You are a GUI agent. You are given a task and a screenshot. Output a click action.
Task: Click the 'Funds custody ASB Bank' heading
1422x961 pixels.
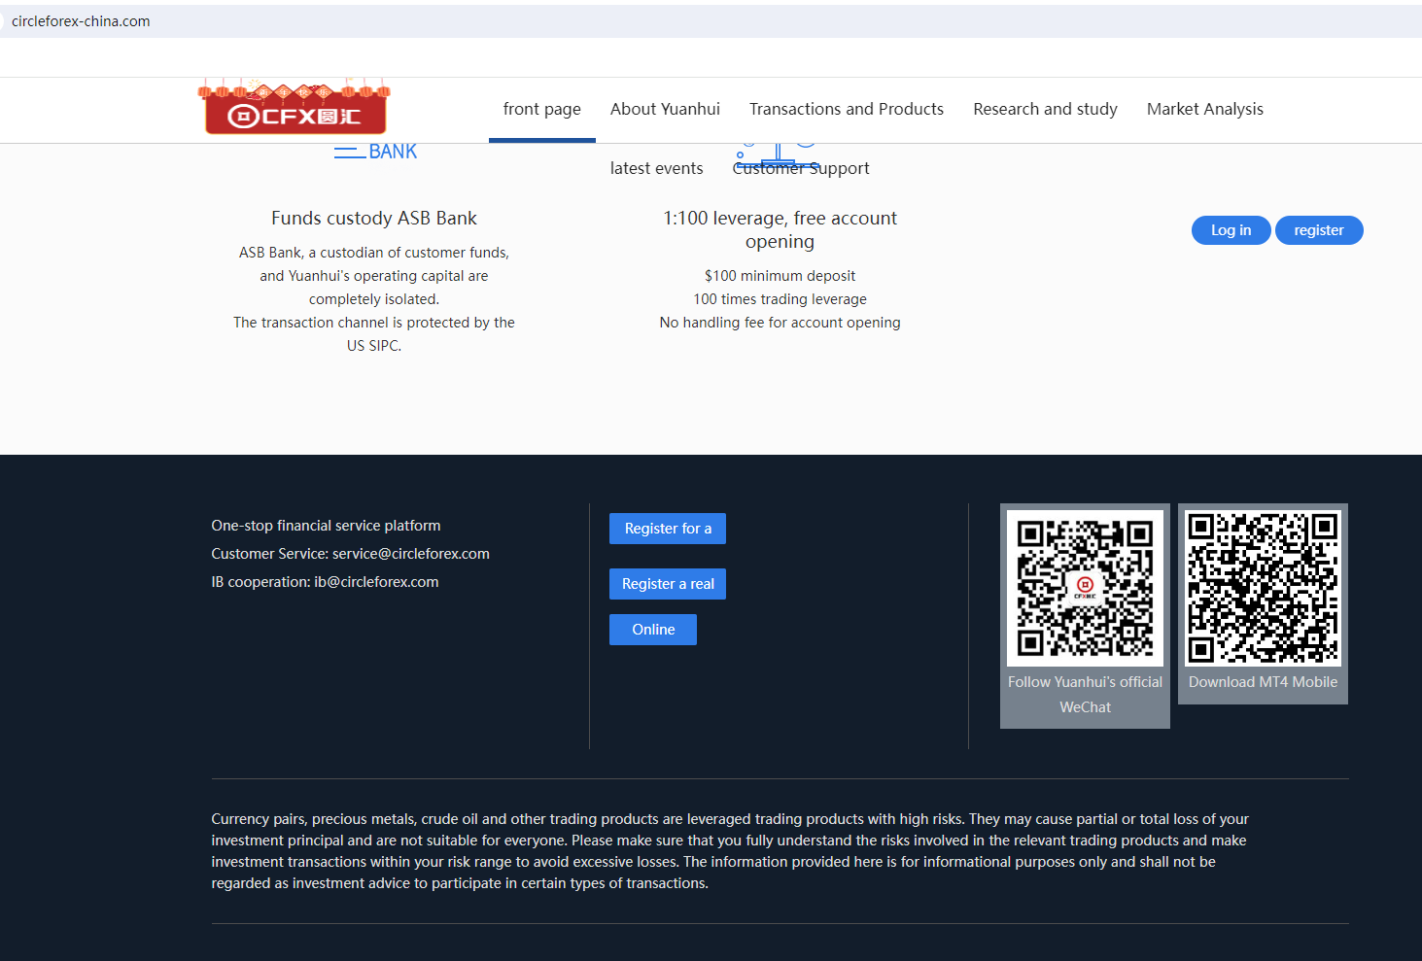coord(374,219)
